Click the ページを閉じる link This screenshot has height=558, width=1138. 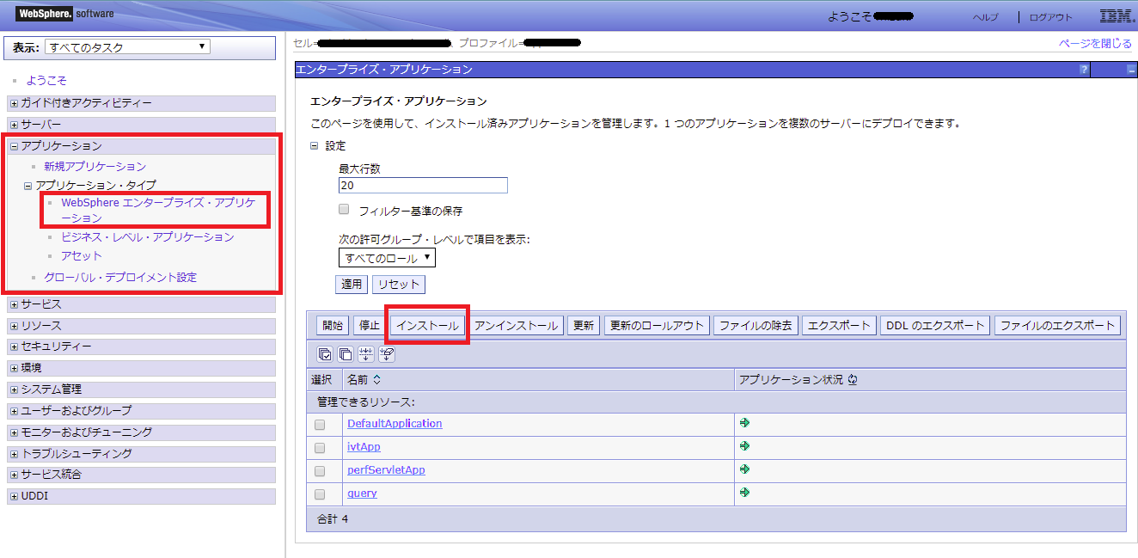[1095, 43]
